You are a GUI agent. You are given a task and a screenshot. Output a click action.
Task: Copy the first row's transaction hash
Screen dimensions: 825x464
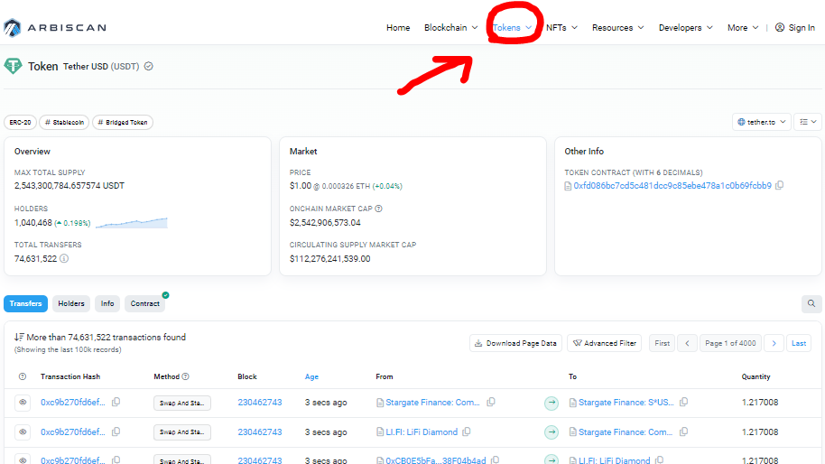coord(116,403)
